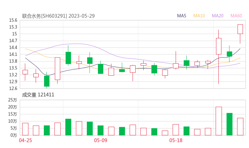Click the 14.7 price axis label
This screenshot has height=148, width=249.
click(13, 41)
